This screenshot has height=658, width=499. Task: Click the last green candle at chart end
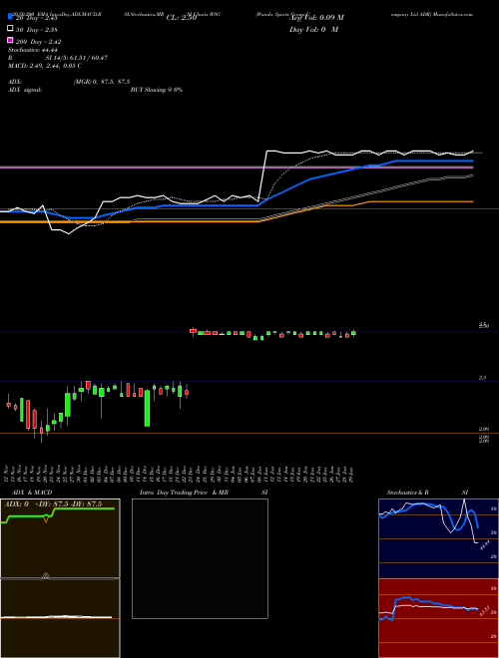[353, 333]
